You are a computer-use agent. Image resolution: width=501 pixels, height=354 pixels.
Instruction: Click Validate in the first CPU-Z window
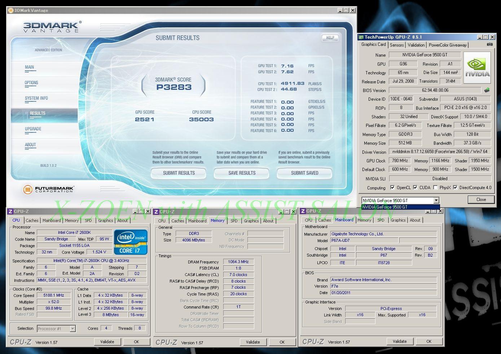[x=107, y=342]
